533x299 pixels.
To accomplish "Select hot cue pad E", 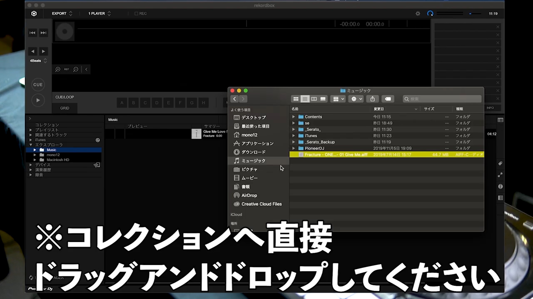I will (169, 103).
